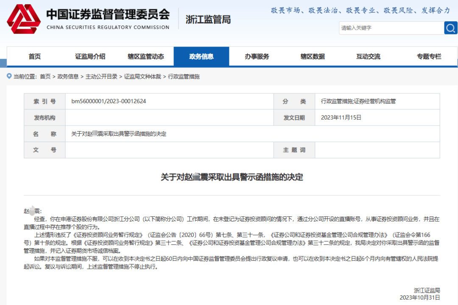Open the 证监局介绍 navigation tab
This screenshot has height=305, width=458.
(x=90, y=56)
